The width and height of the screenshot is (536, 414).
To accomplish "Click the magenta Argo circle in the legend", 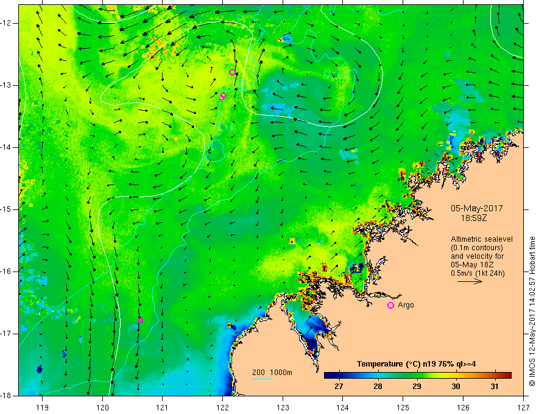I will [390, 306].
